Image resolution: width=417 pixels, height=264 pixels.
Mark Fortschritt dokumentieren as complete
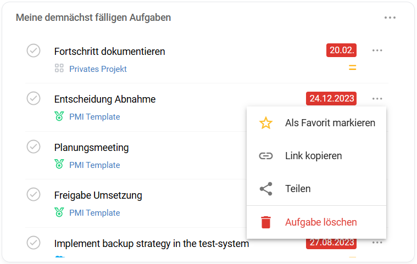coord(34,50)
